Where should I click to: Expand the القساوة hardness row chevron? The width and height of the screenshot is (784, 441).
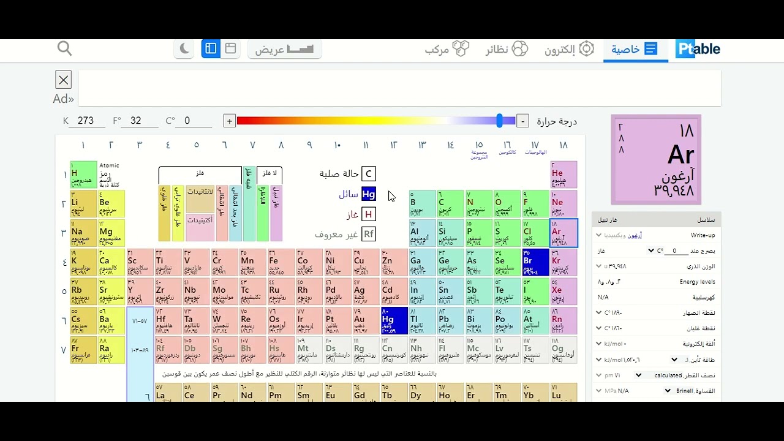(598, 391)
